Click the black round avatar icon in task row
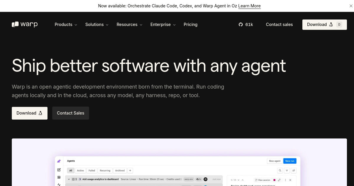This screenshot has width=354, height=186. click(x=206, y=179)
